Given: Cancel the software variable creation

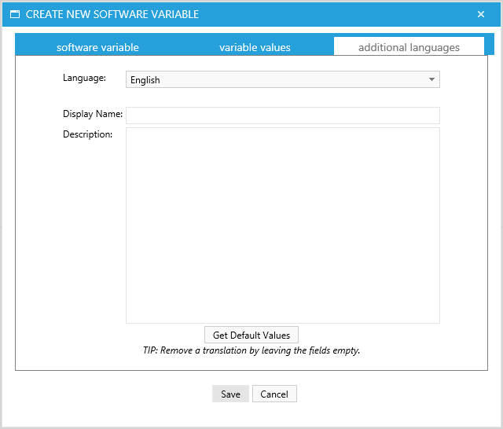Looking at the screenshot, I should 274,394.
